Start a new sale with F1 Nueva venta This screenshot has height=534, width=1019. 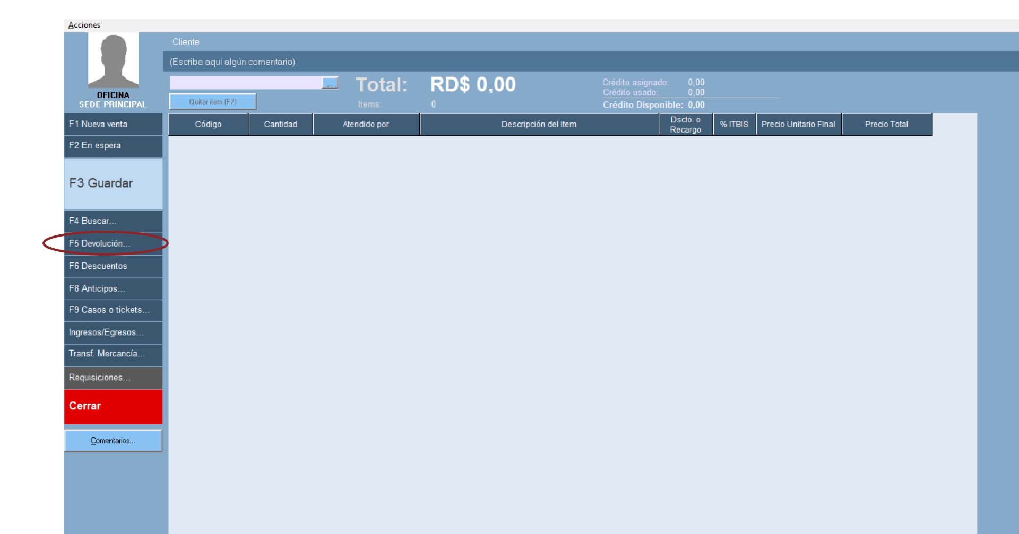[113, 124]
